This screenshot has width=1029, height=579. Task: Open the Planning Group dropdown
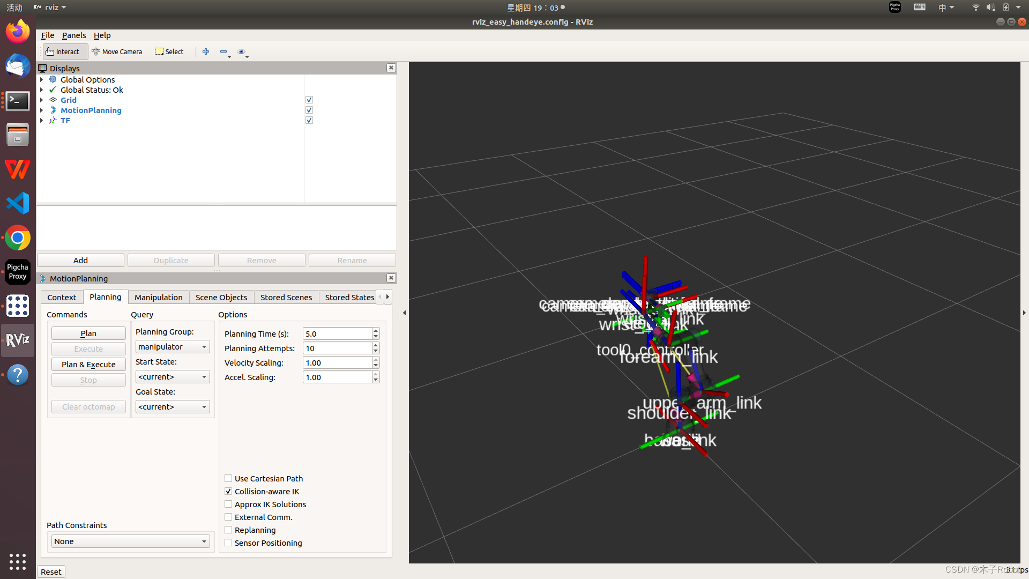coord(172,347)
